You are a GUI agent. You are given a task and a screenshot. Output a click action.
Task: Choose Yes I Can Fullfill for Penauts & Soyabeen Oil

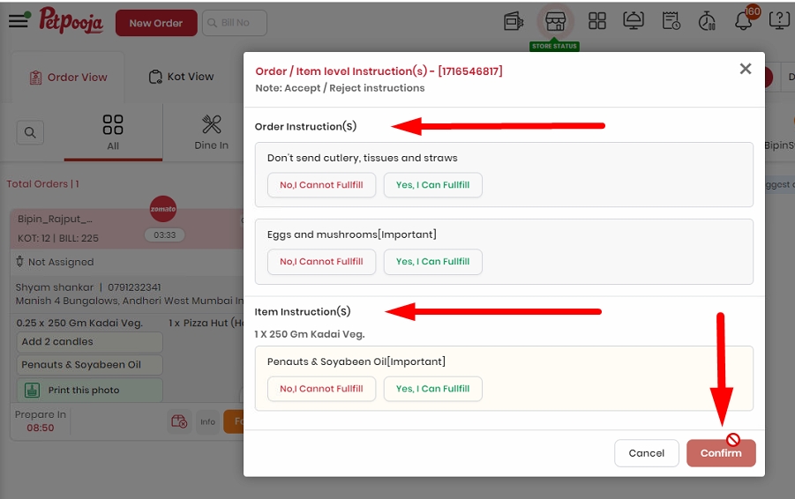click(x=432, y=389)
